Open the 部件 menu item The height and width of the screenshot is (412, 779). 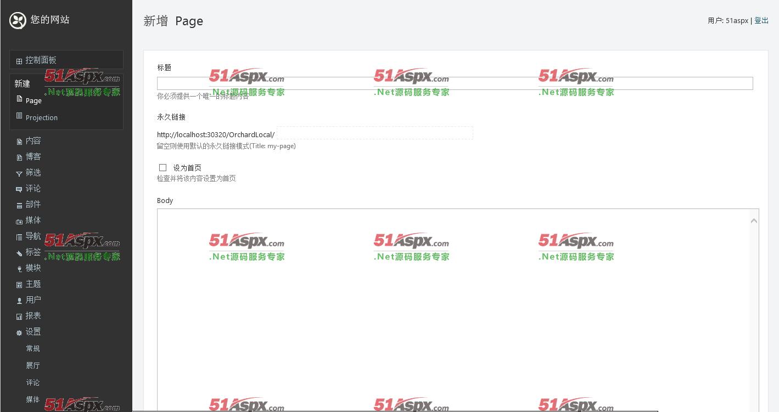click(x=33, y=205)
